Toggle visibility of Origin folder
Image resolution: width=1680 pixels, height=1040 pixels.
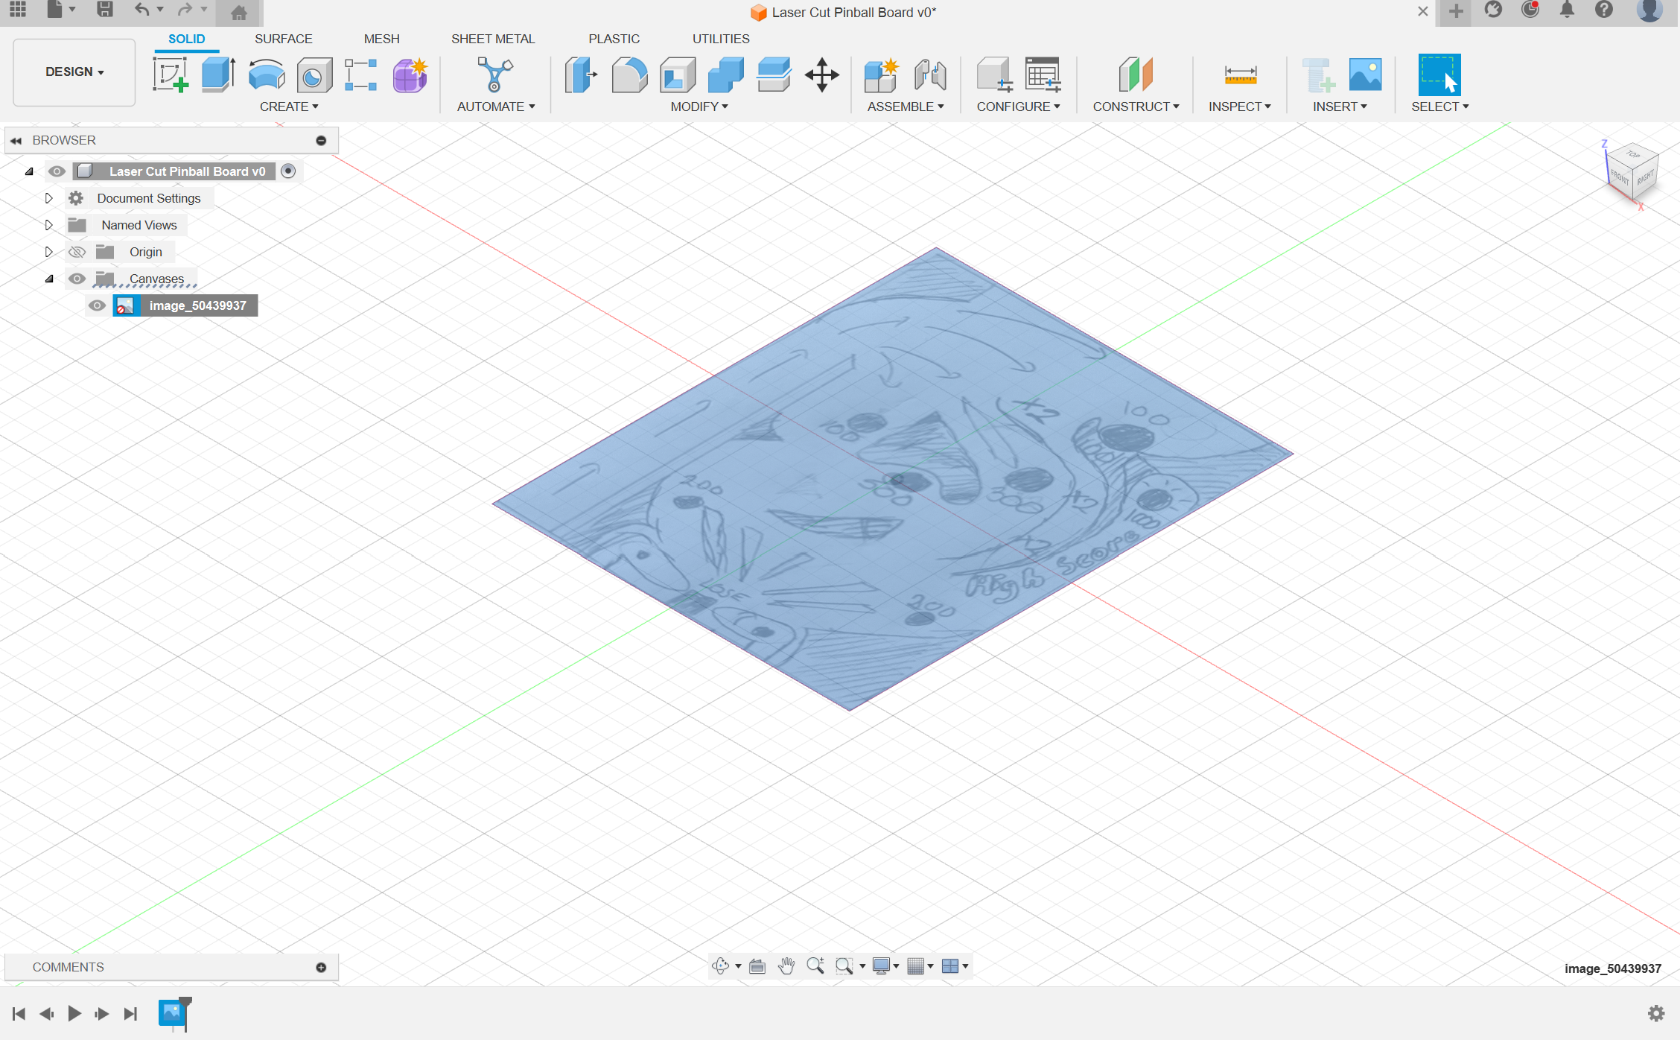76,251
